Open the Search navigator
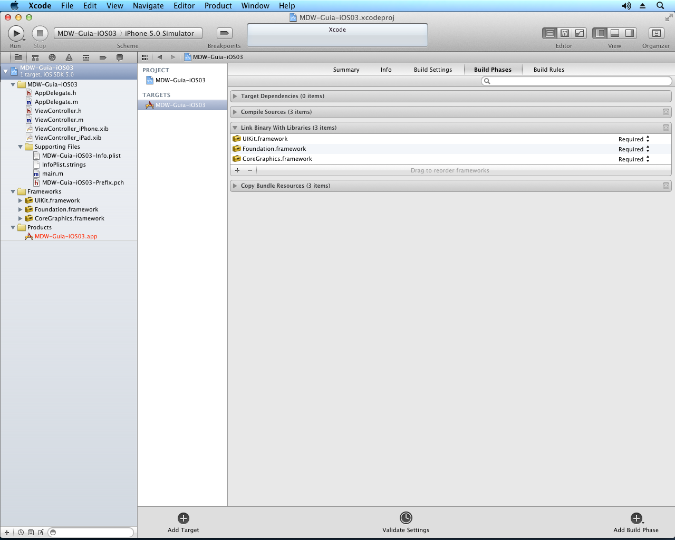675x540 pixels. (x=52, y=57)
